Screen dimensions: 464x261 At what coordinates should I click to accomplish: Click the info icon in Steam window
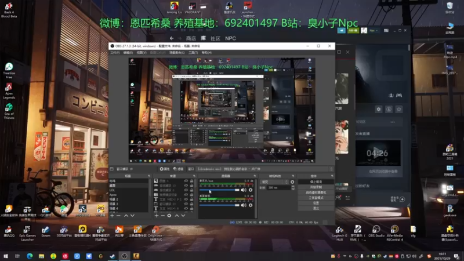[x=389, y=109]
